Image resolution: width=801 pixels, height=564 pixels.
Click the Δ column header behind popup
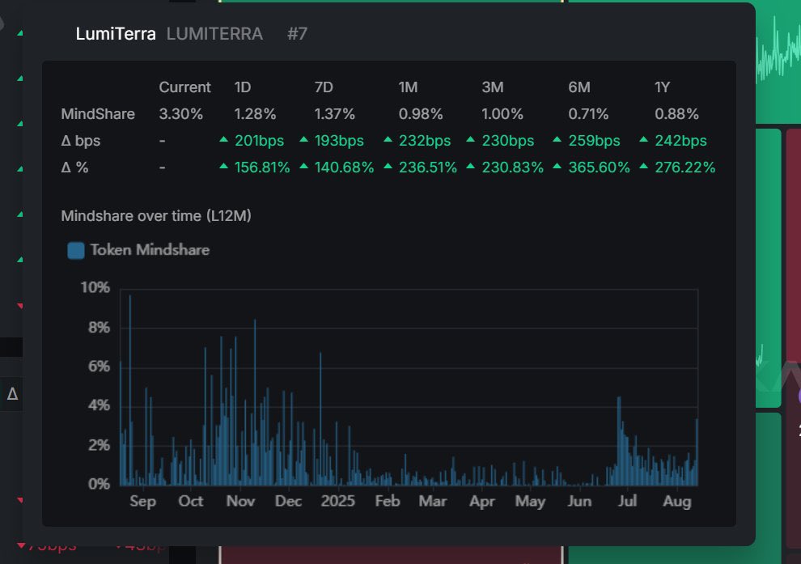(12, 394)
